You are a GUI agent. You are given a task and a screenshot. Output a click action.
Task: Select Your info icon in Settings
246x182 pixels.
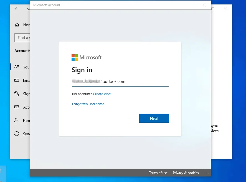pos(17,67)
